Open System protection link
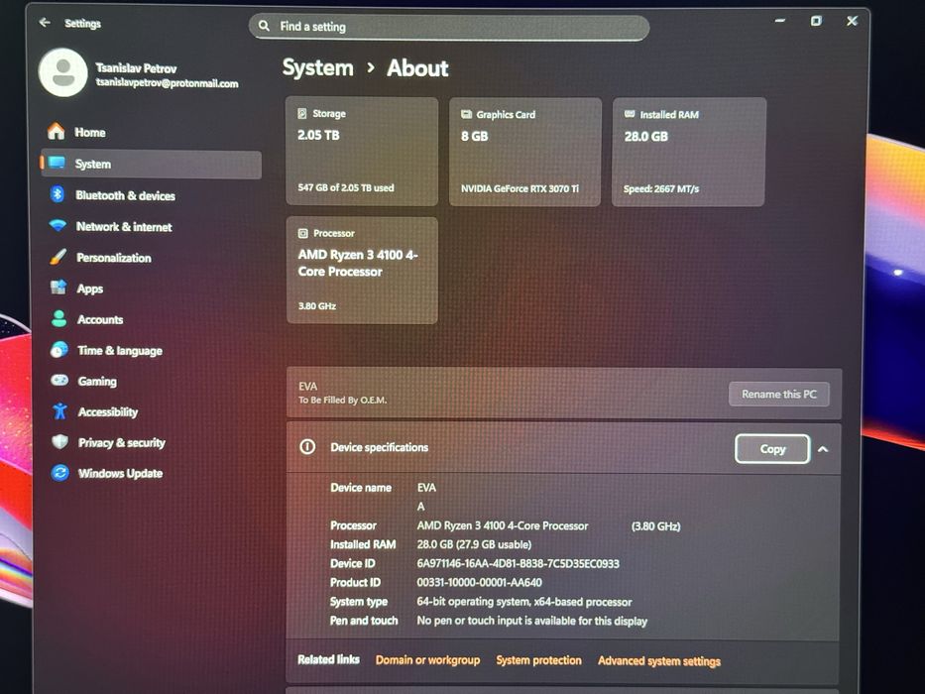925x694 pixels. tap(538, 660)
